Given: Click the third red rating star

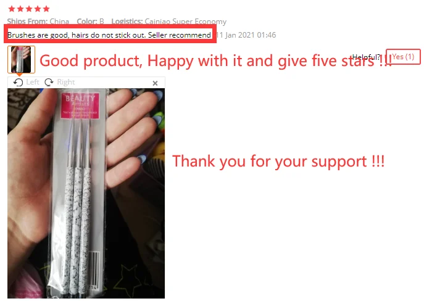Looking at the screenshot, I should tap(29, 9).
